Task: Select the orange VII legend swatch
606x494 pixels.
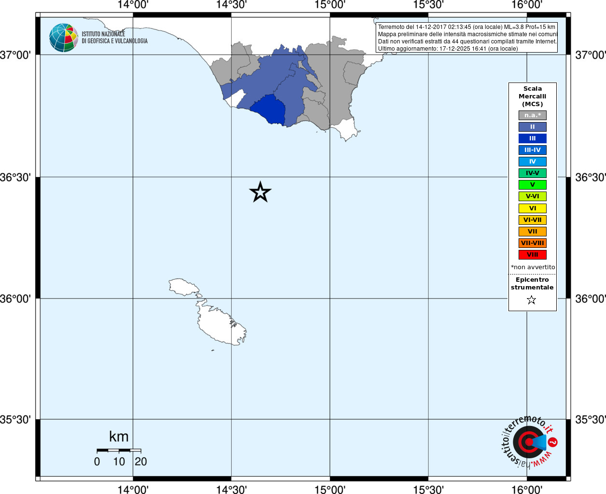Action: pyautogui.click(x=533, y=232)
